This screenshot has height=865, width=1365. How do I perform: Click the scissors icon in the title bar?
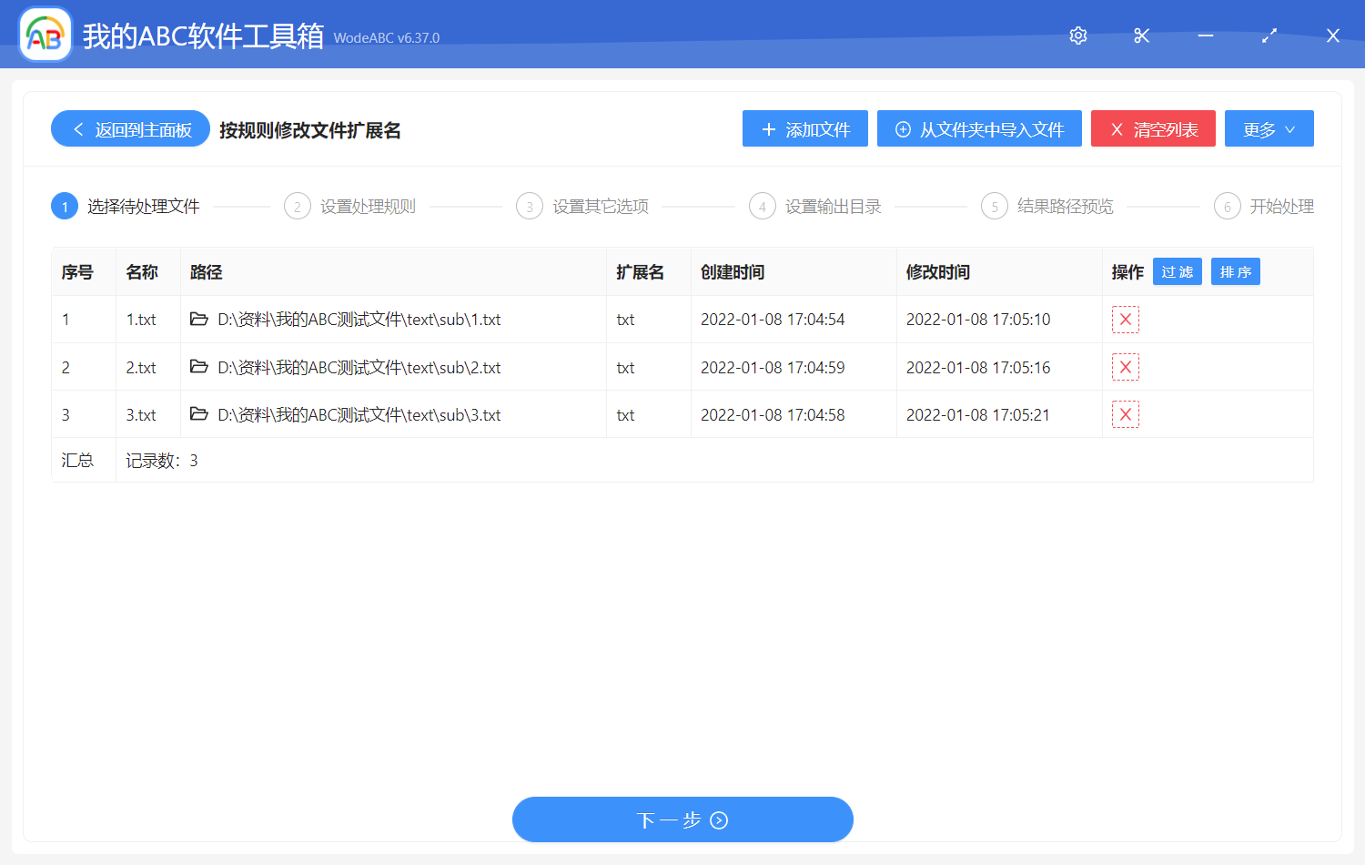click(1141, 36)
